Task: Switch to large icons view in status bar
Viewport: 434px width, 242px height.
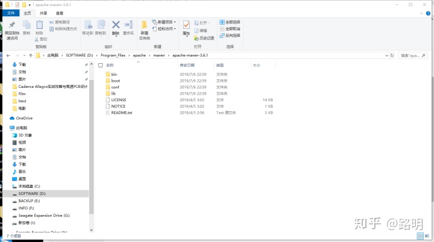Action: click(427, 236)
